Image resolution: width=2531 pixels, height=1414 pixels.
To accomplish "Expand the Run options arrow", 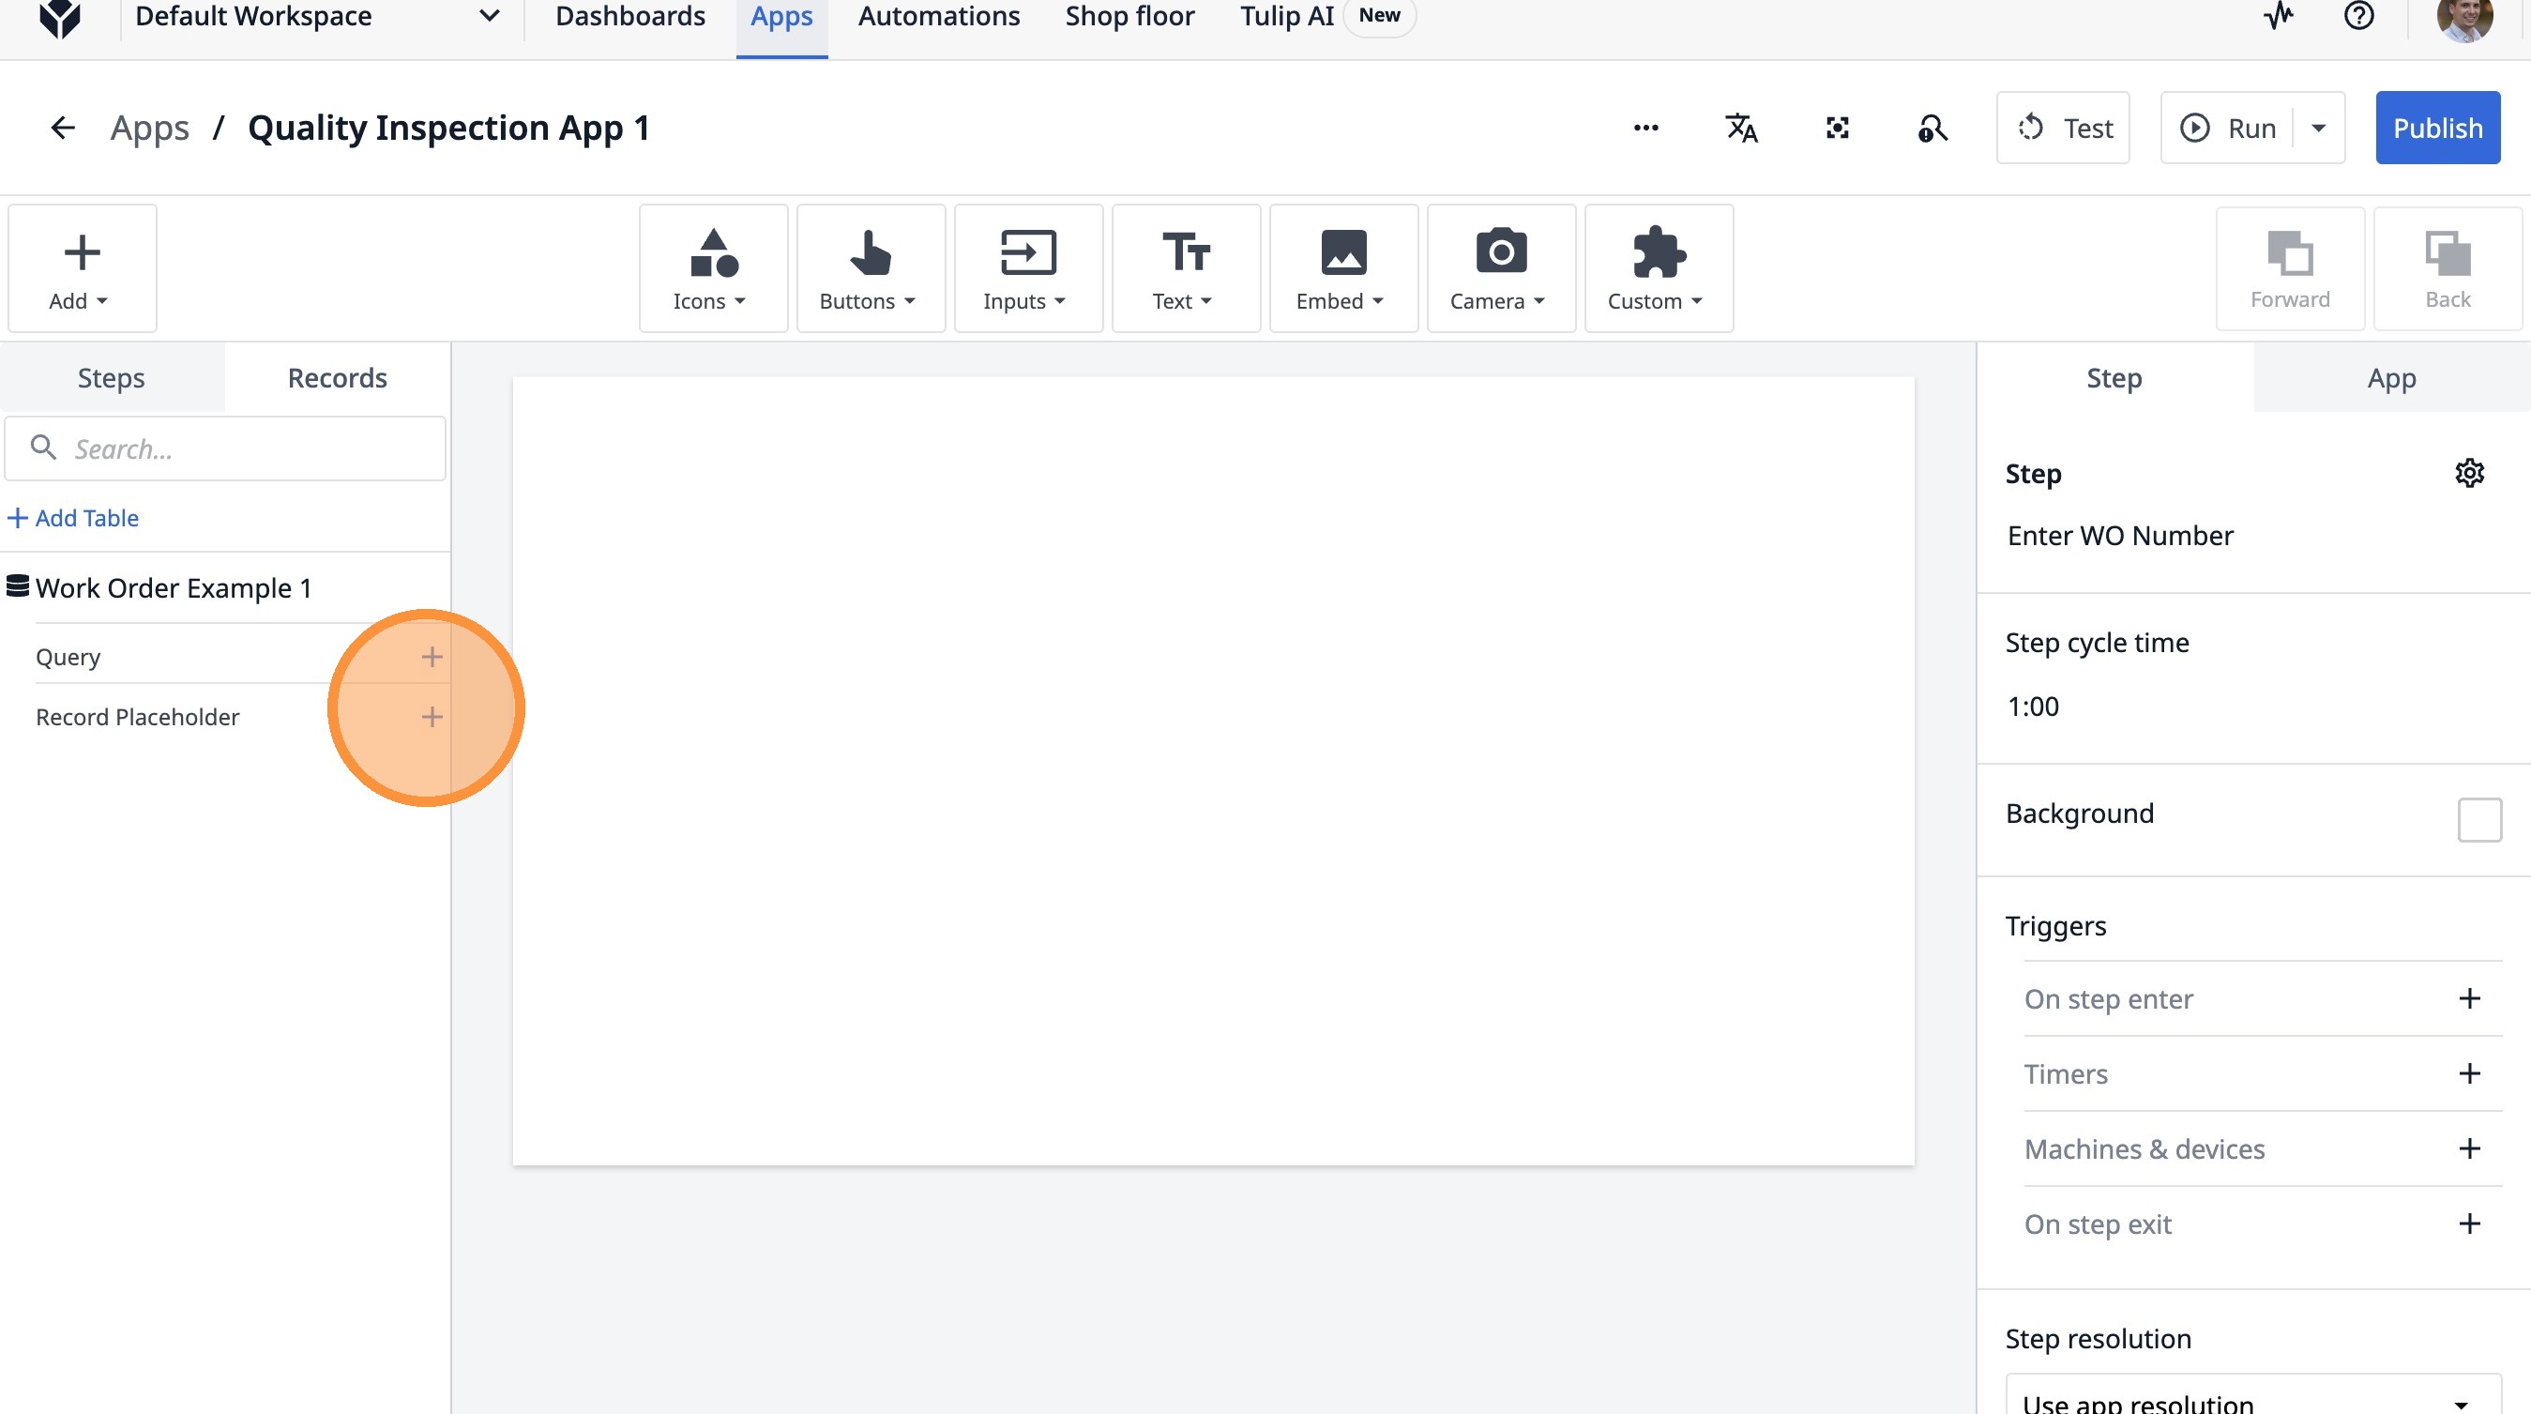I will point(2319,128).
